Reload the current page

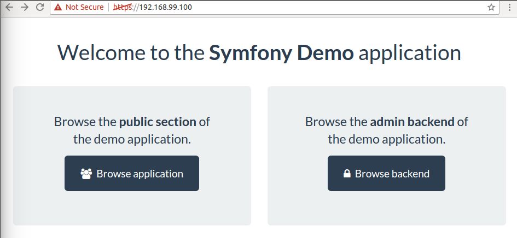39,8
